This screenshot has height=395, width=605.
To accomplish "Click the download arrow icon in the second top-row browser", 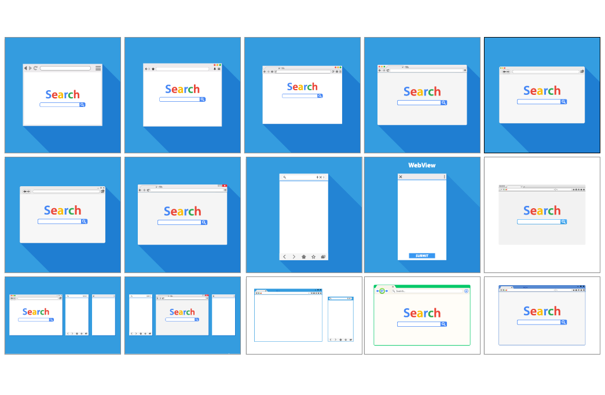I will pos(215,69).
